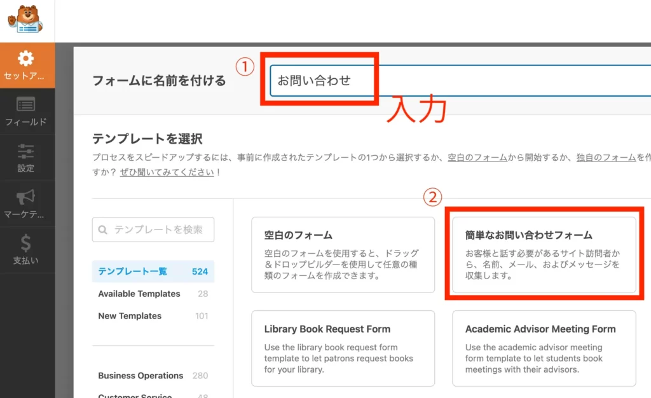Click the WPForms bear mascot logo
651x398 pixels.
coord(25,19)
